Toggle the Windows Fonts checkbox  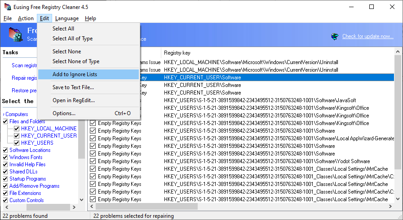click(5, 157)
